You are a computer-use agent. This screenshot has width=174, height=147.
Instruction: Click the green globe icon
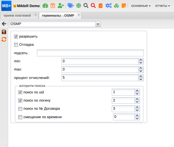coord(79,6)
